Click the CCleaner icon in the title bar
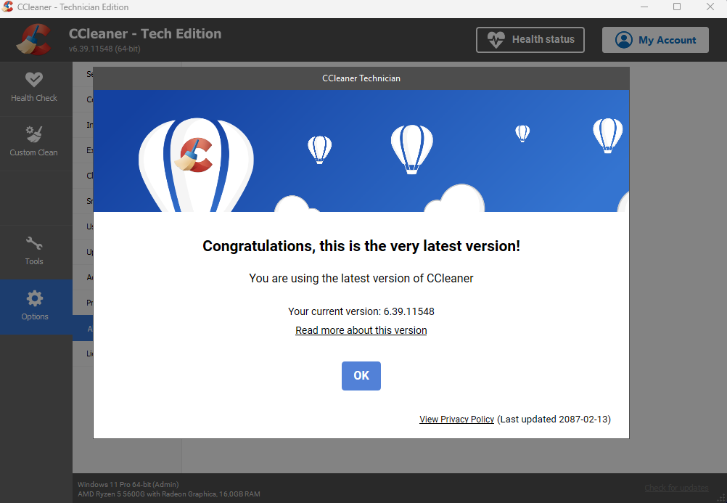Screen dimensions: 727x503 point(7,7)
